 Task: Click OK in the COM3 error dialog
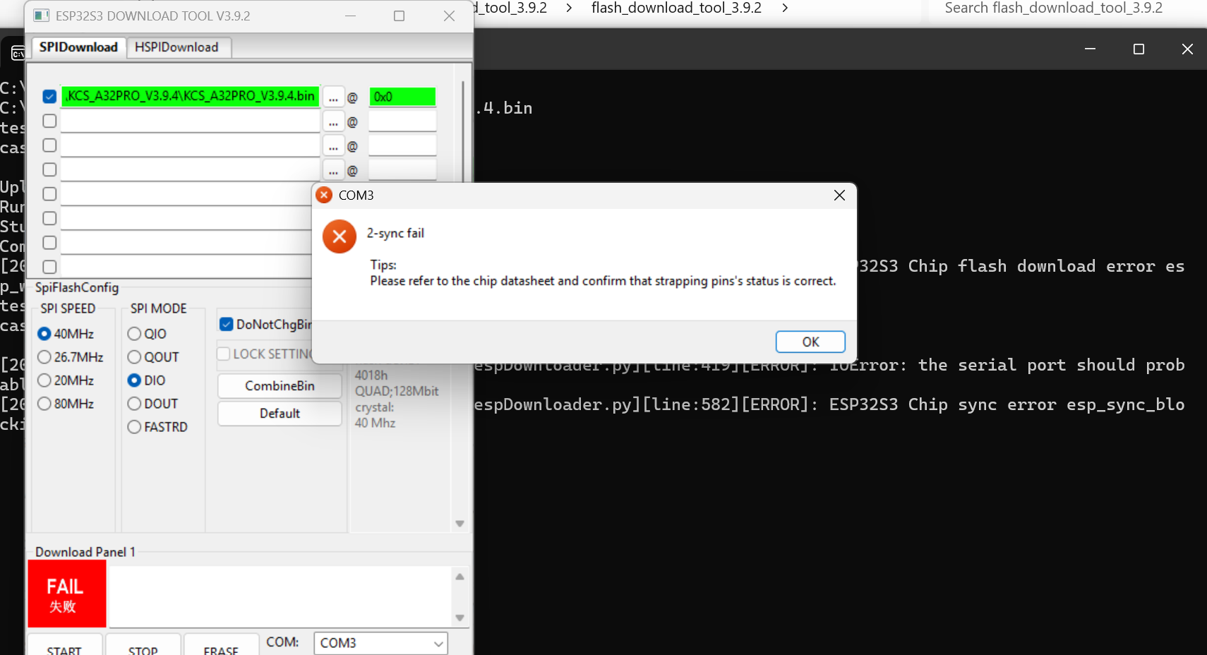pos(810,342)
